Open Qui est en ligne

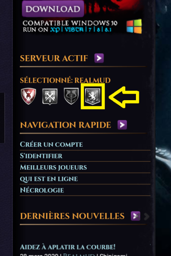click(49, 179)
